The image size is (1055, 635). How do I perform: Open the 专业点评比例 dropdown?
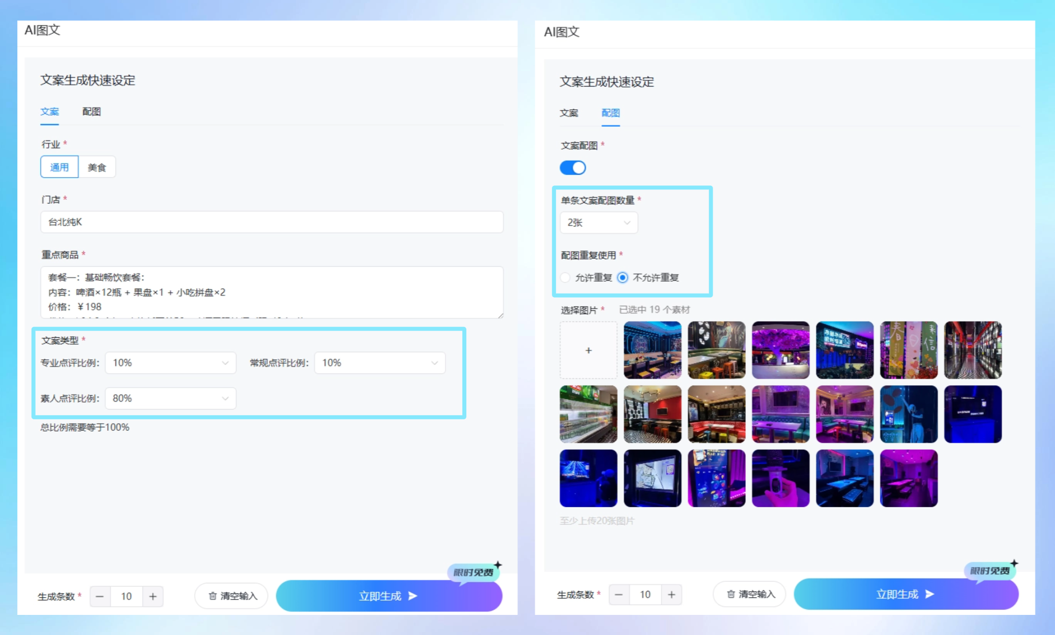point(170,363)
